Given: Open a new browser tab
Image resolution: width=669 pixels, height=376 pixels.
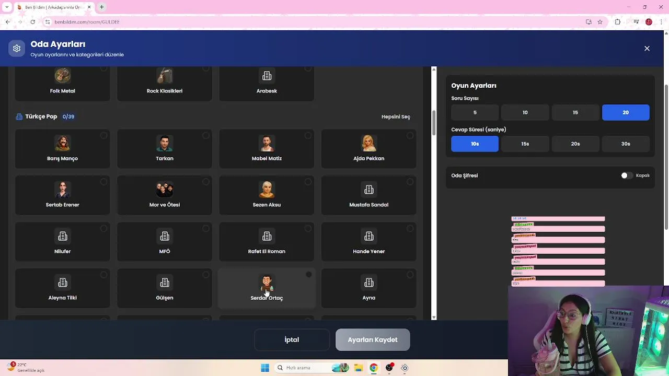Looking at the screenshot, I should pos(101,7).
